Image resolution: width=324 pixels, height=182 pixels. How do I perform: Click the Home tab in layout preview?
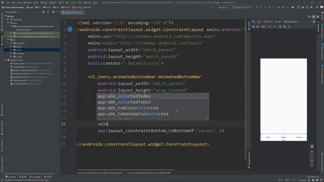tap(268, 138)
